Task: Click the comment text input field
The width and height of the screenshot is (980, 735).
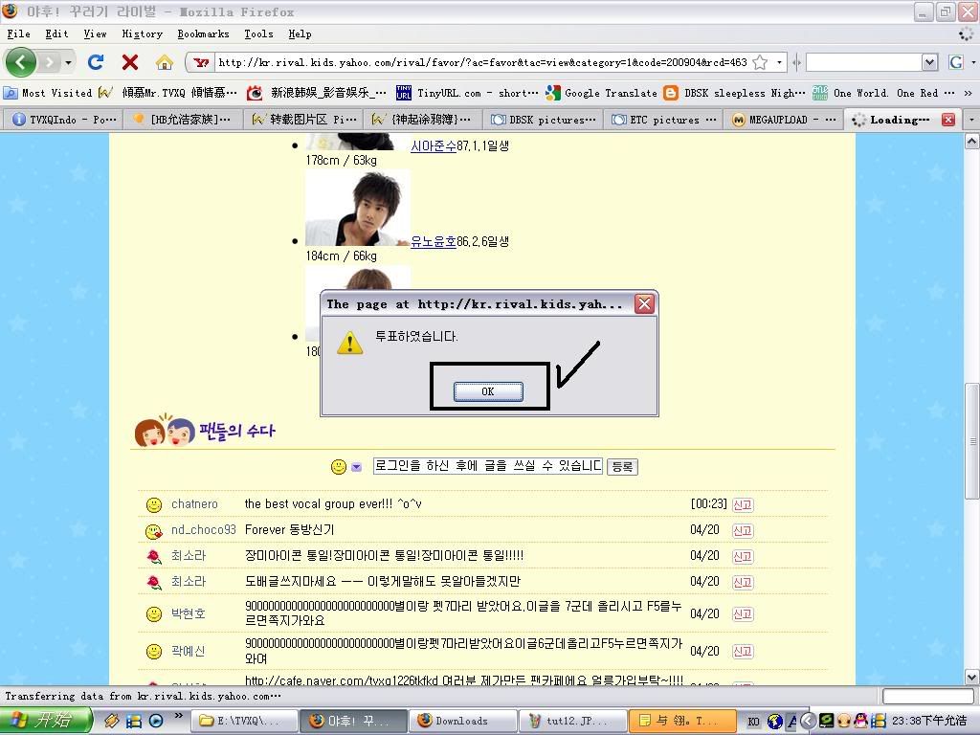Action: [x=488, y=466]
